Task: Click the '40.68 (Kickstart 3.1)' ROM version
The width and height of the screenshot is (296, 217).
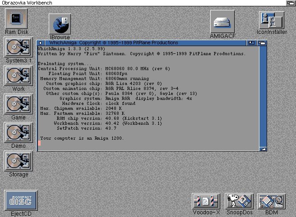Action: pyautogui.click(x=134, y=118)
